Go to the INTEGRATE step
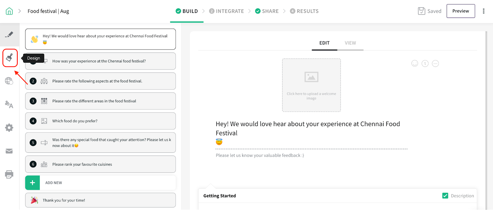 tap(226, 11)
